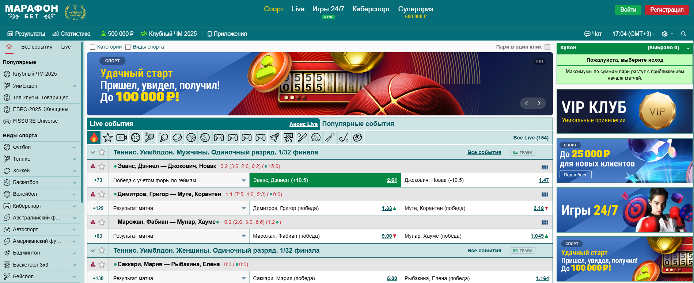The image size is (694, 283).
Task: Show previous banner slide with left arrow
Action: [x=527, y=103]
